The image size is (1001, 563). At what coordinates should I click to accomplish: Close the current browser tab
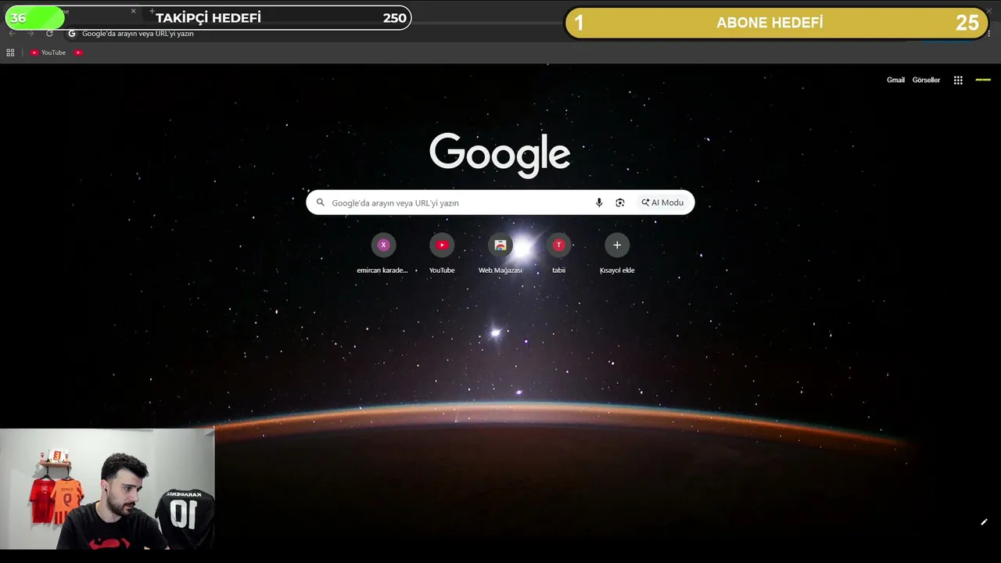pos(133,11)
